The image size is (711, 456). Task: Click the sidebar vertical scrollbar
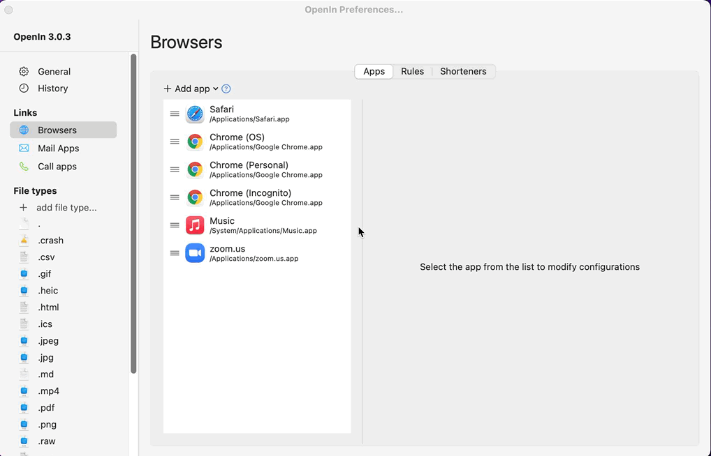pyautogui.click(x=133, y=214)
